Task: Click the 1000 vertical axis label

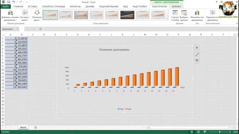Action: [x=66, y=67]
